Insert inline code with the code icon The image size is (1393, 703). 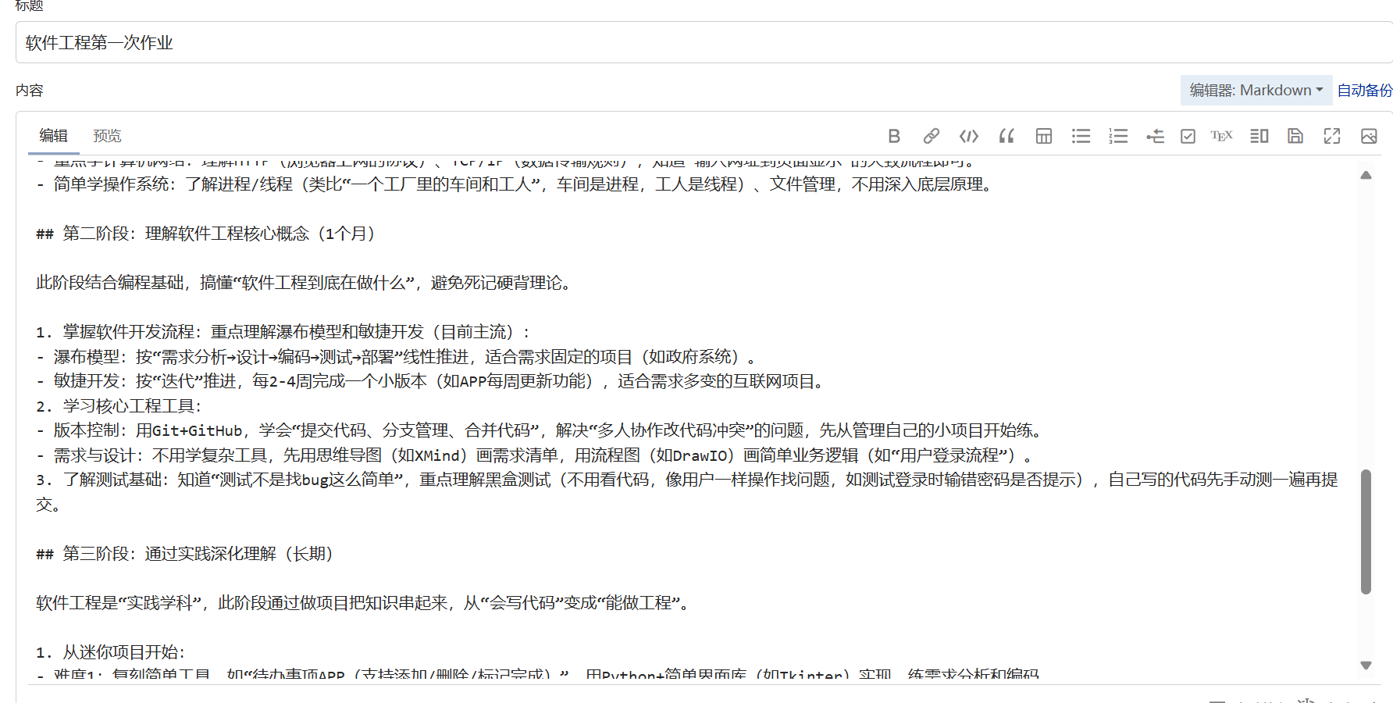click(x=969, y=136)
